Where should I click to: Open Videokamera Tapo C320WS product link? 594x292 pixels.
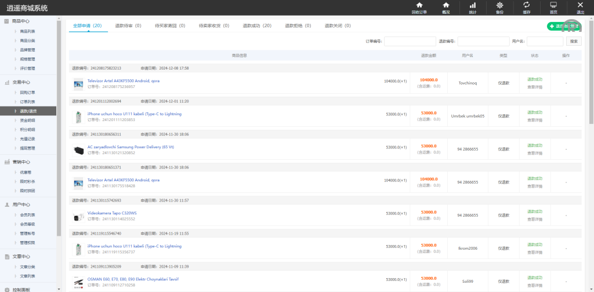pyautogui.click(x=112, y=213)
